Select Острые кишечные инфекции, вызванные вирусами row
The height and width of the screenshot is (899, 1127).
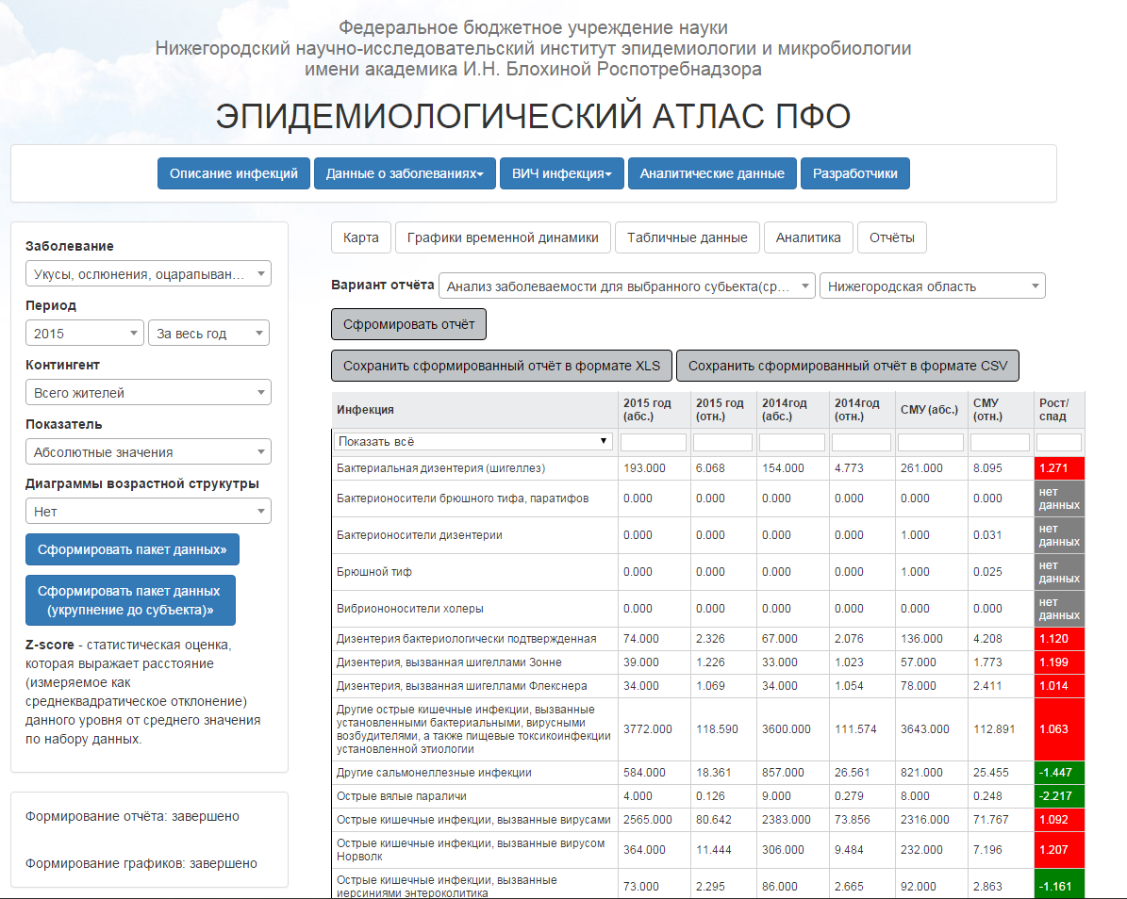tap(708, 820)
